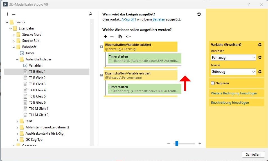Expand the Strecke Nord folder
268x161 pixels.
pyautogui.click(x=14, y=35)
